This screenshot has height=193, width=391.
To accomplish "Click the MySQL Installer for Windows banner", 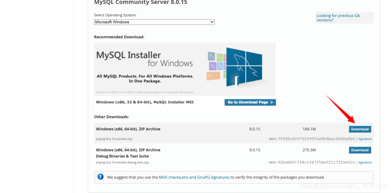I will point(185,69).
